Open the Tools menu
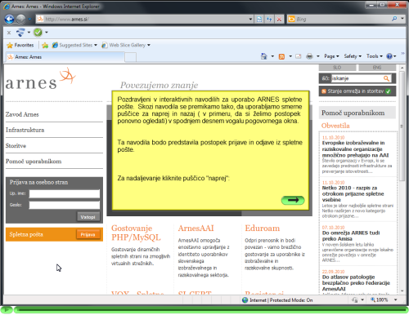409x315 pixels. click(x=375, y=56)
